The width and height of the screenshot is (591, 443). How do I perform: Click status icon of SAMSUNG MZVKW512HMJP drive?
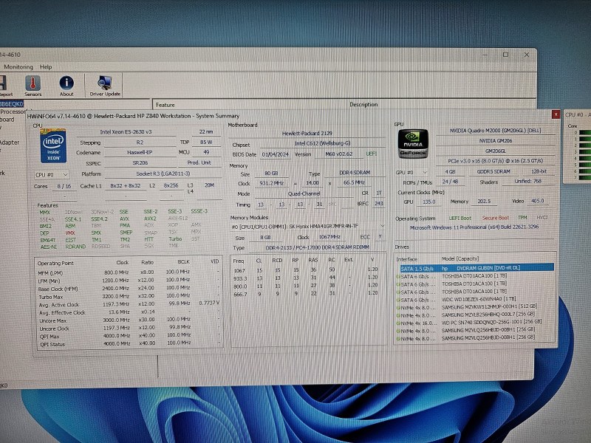(x=398, y=308)
